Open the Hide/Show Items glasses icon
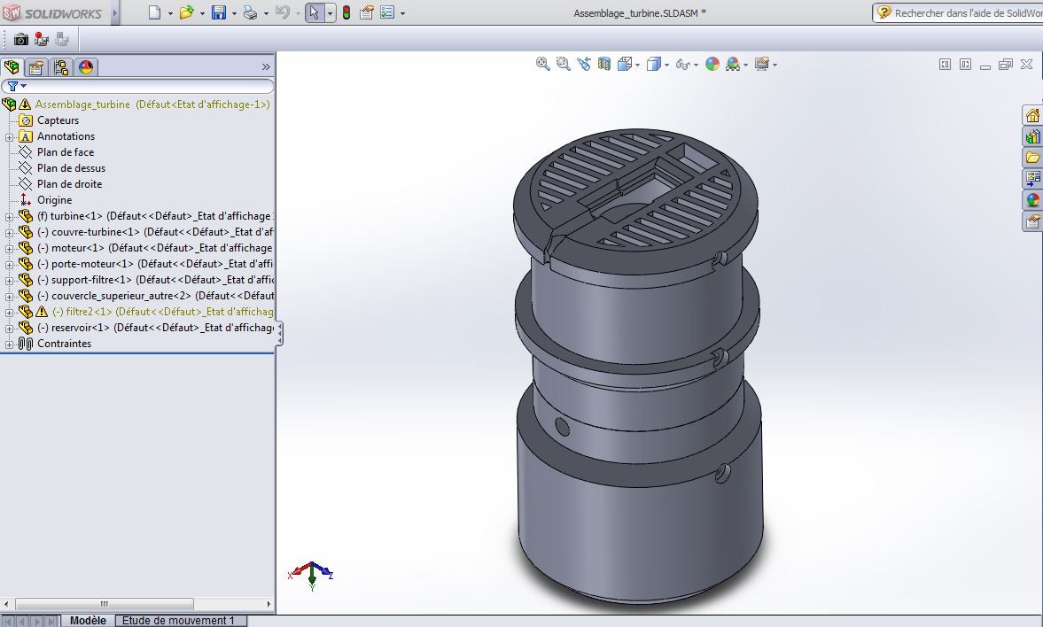 681,64
